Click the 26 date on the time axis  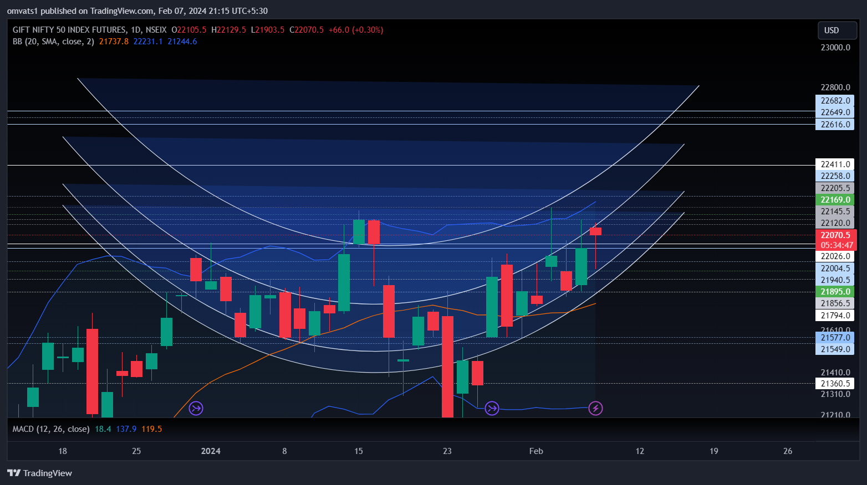click(x=788, y=451)
